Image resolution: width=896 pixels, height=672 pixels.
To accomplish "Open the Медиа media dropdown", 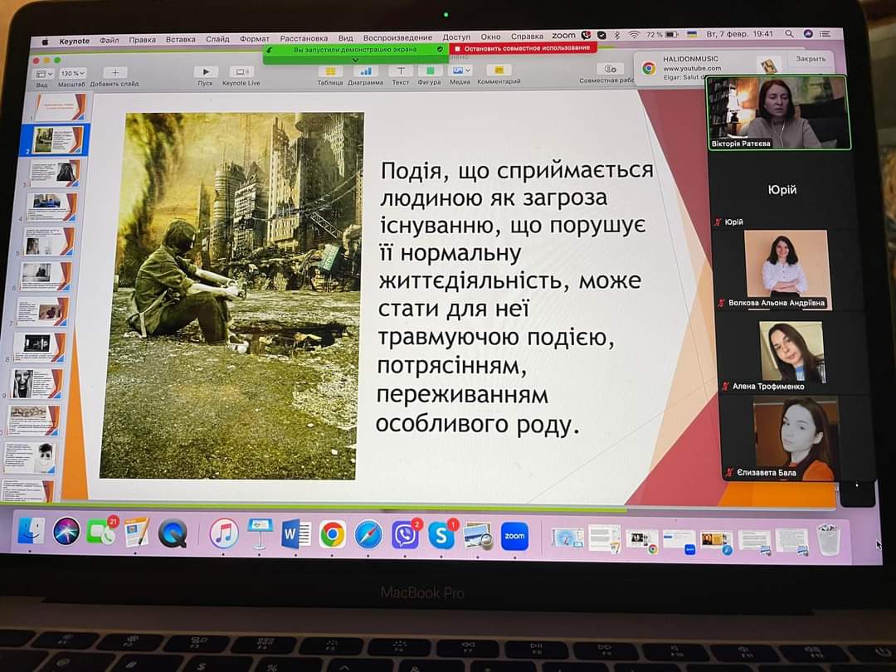I will (x=460, y=71).
